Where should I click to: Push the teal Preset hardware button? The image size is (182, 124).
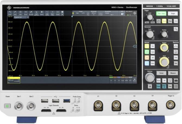[158, 86]
